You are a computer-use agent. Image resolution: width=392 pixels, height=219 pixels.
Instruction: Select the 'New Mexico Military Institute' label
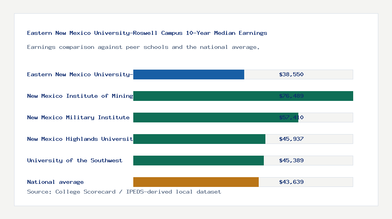(x=78, y=117)
